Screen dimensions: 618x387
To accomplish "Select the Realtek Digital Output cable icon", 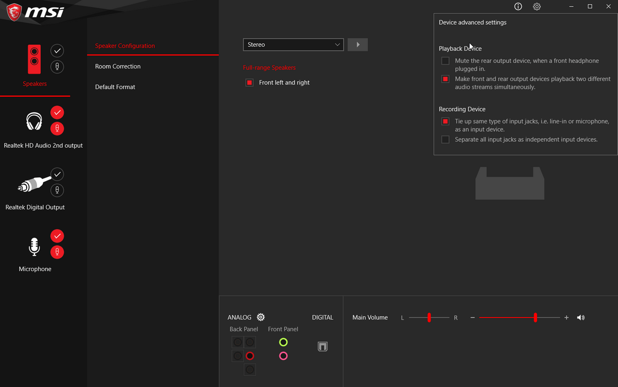I will tap(35, 183).
